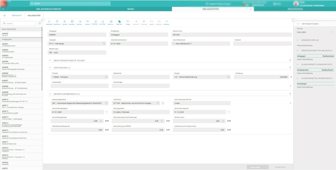Click the Löschen trash icon
The image size is (336, 170).
tap(64, 22)
